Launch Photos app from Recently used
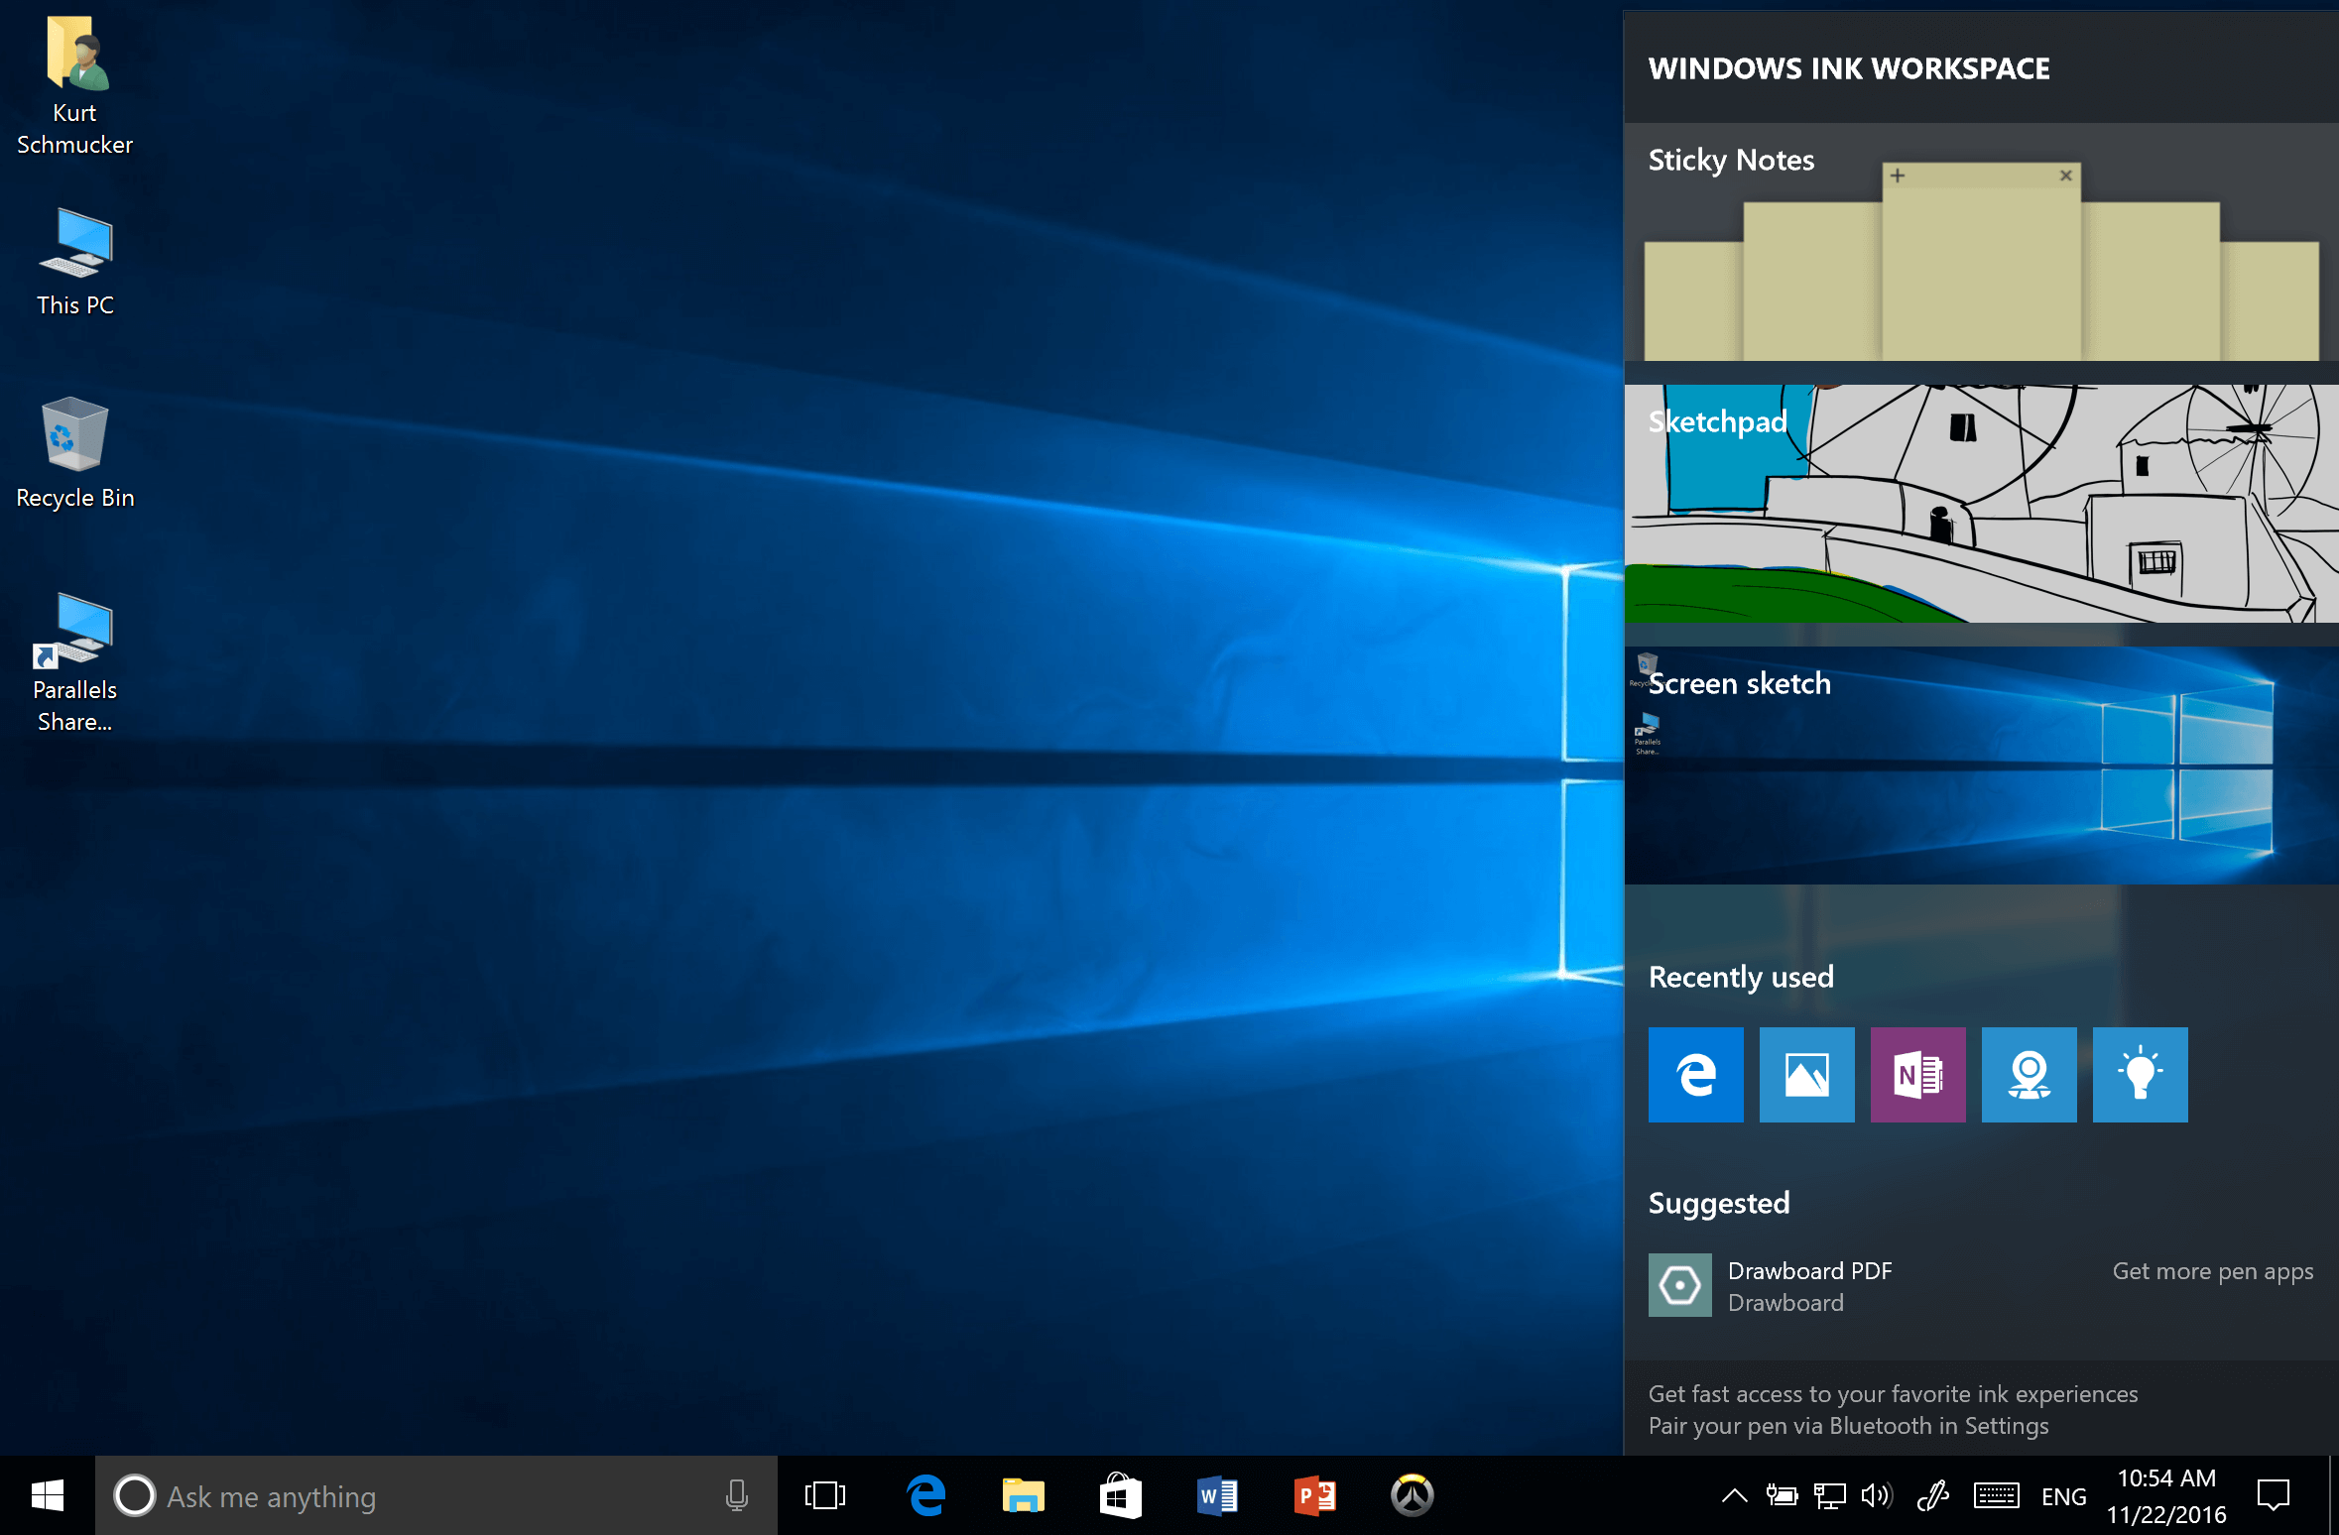Screen dimensions: 2339x1535 (x=1807, y=1075)
